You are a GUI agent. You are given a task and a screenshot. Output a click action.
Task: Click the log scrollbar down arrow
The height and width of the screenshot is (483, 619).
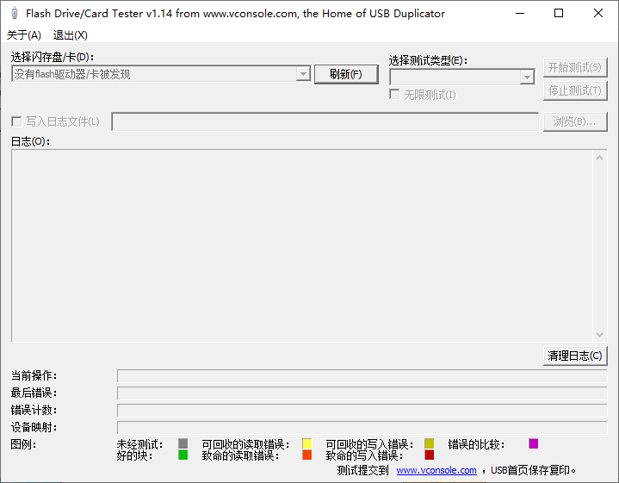[x=599, y=335]
